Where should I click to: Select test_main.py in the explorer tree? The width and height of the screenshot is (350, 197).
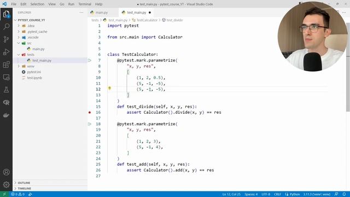[42, 61]
